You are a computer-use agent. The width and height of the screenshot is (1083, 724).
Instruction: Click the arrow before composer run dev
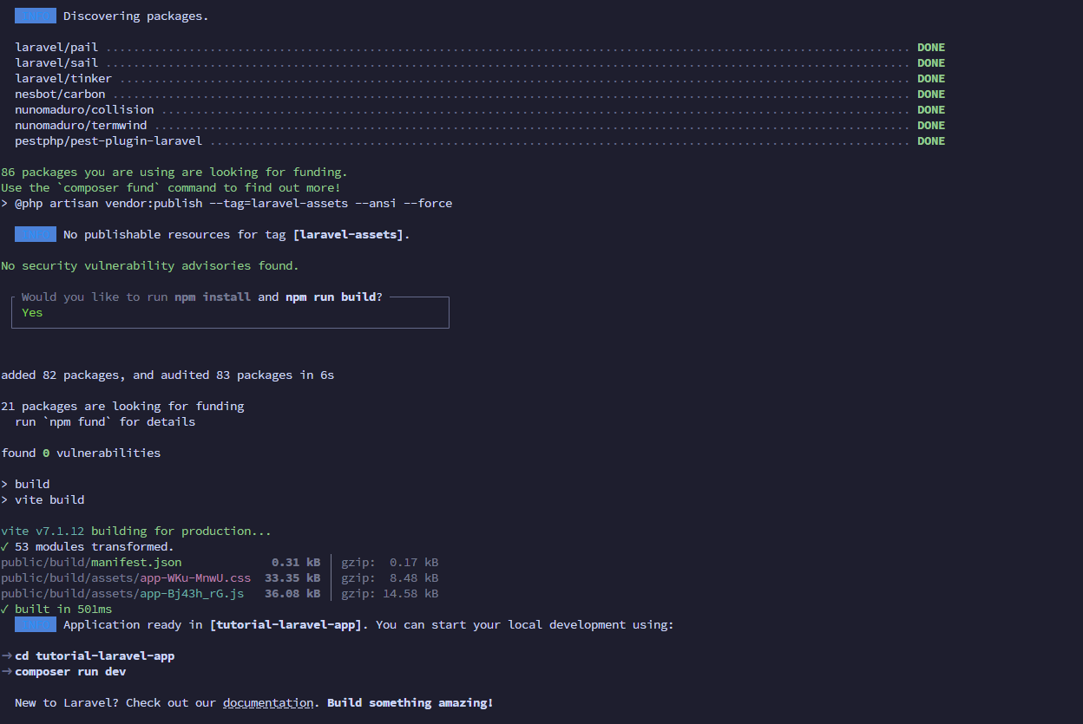click(6, 672)
